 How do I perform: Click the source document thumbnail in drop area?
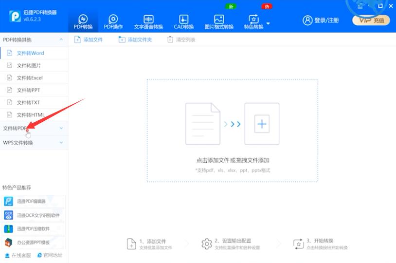pyautogui.click(x=203, y=124)
